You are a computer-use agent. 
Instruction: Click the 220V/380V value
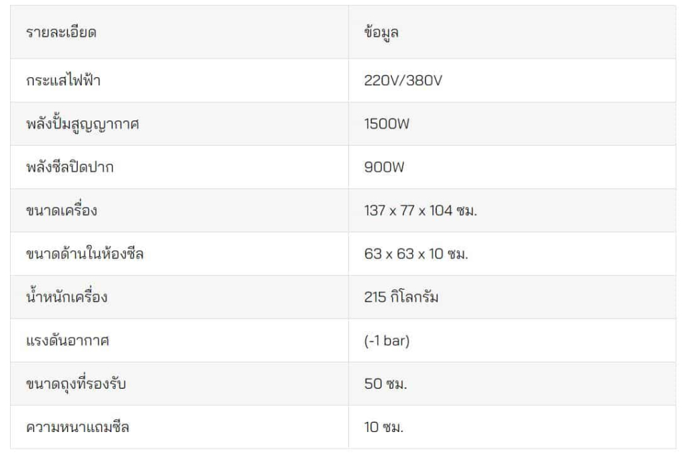pyautogui.click(x=403, y=81)
